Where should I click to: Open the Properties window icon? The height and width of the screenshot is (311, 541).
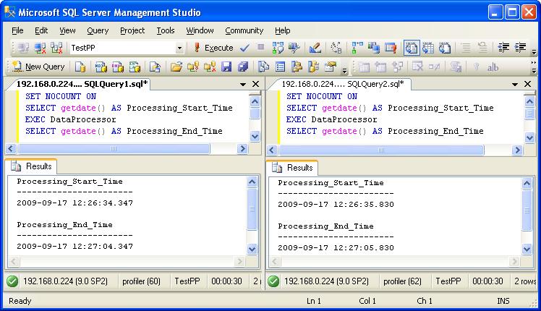pos(331,67)
